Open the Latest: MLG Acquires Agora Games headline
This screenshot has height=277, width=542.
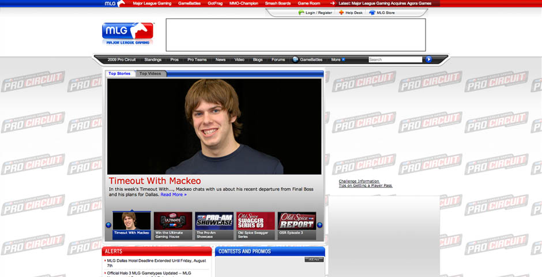tap(385, 3)
